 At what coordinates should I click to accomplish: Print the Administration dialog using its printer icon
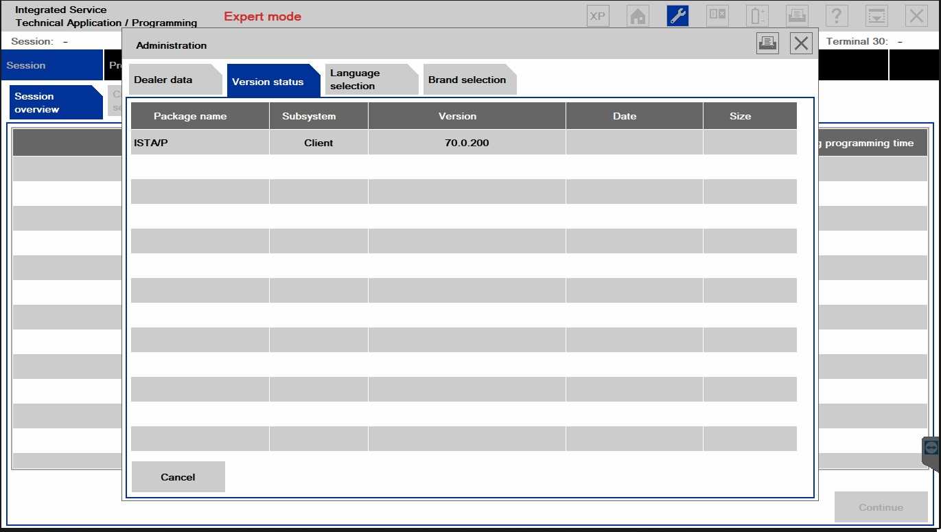click(x=767, y=43)
